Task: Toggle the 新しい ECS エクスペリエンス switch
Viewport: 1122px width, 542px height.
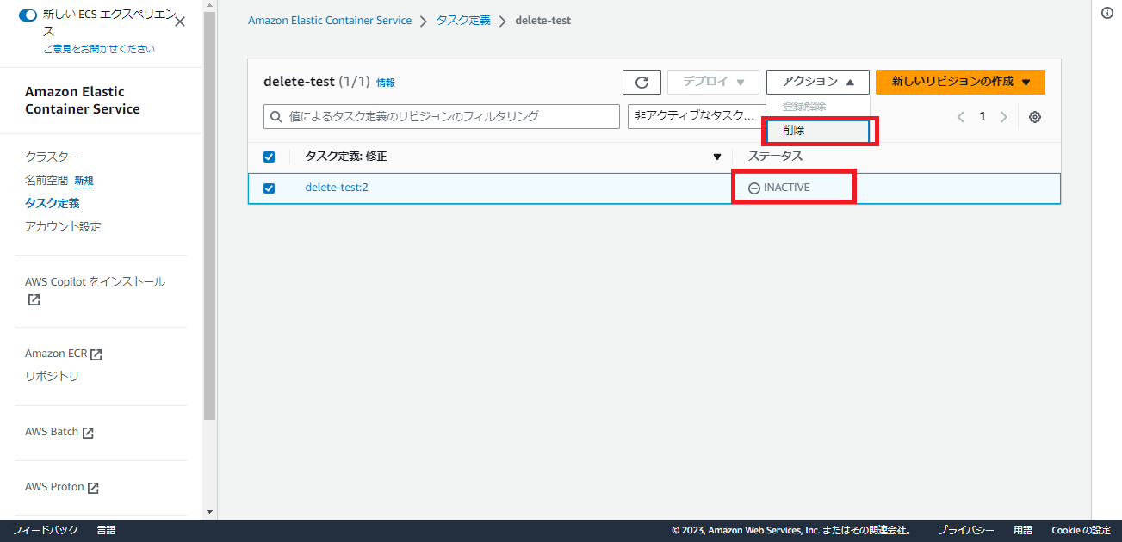Action: coord(28,15)
